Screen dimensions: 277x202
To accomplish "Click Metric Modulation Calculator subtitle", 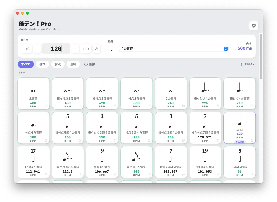I will [39, 29].
